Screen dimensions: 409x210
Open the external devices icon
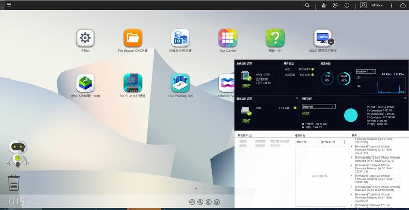335,5
